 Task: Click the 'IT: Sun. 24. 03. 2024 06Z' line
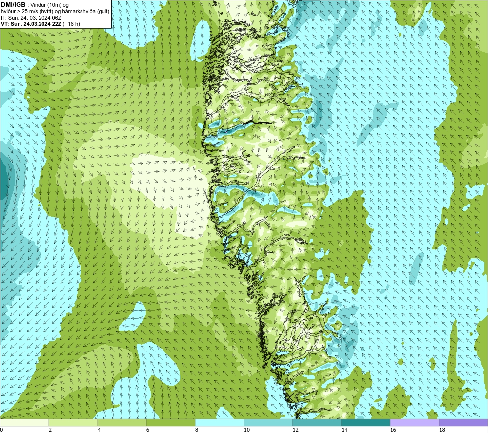coord(31,18)
